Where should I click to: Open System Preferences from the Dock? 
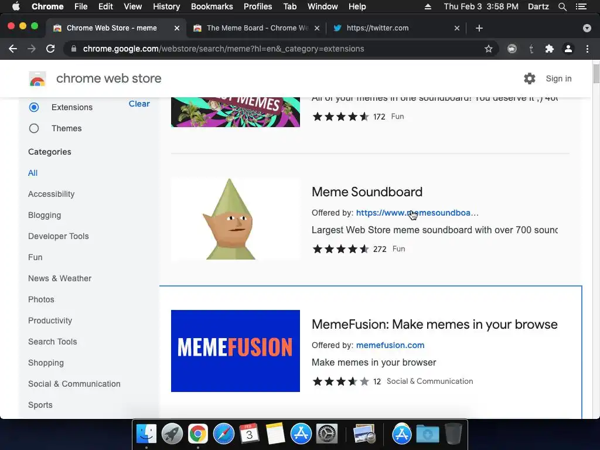(326, 434)
